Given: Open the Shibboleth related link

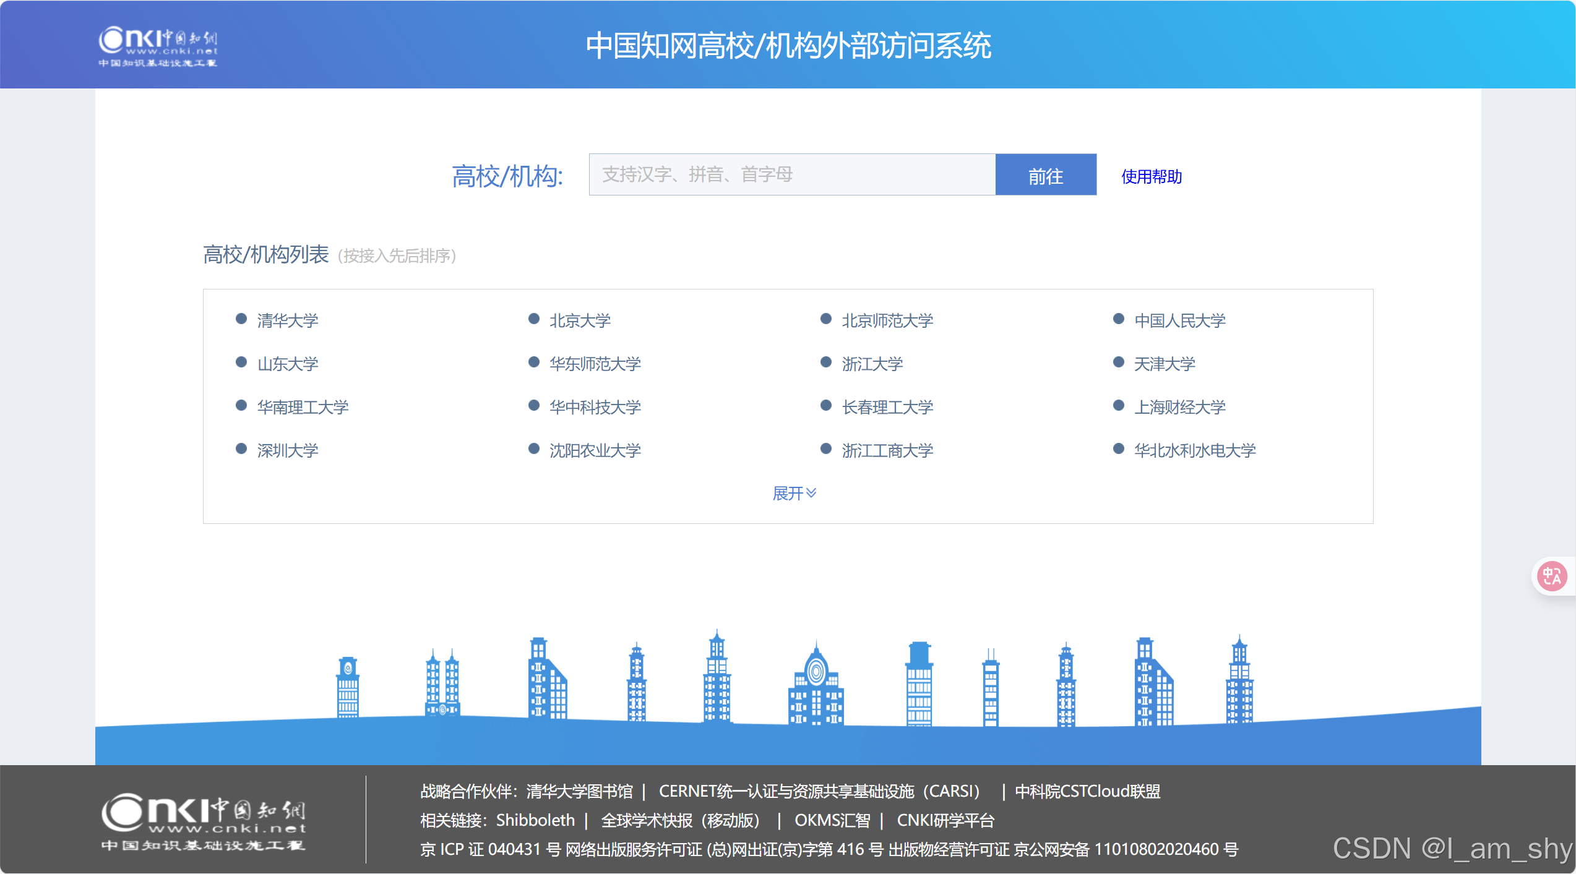Looking at the screenshot, I should pos(535,820).
